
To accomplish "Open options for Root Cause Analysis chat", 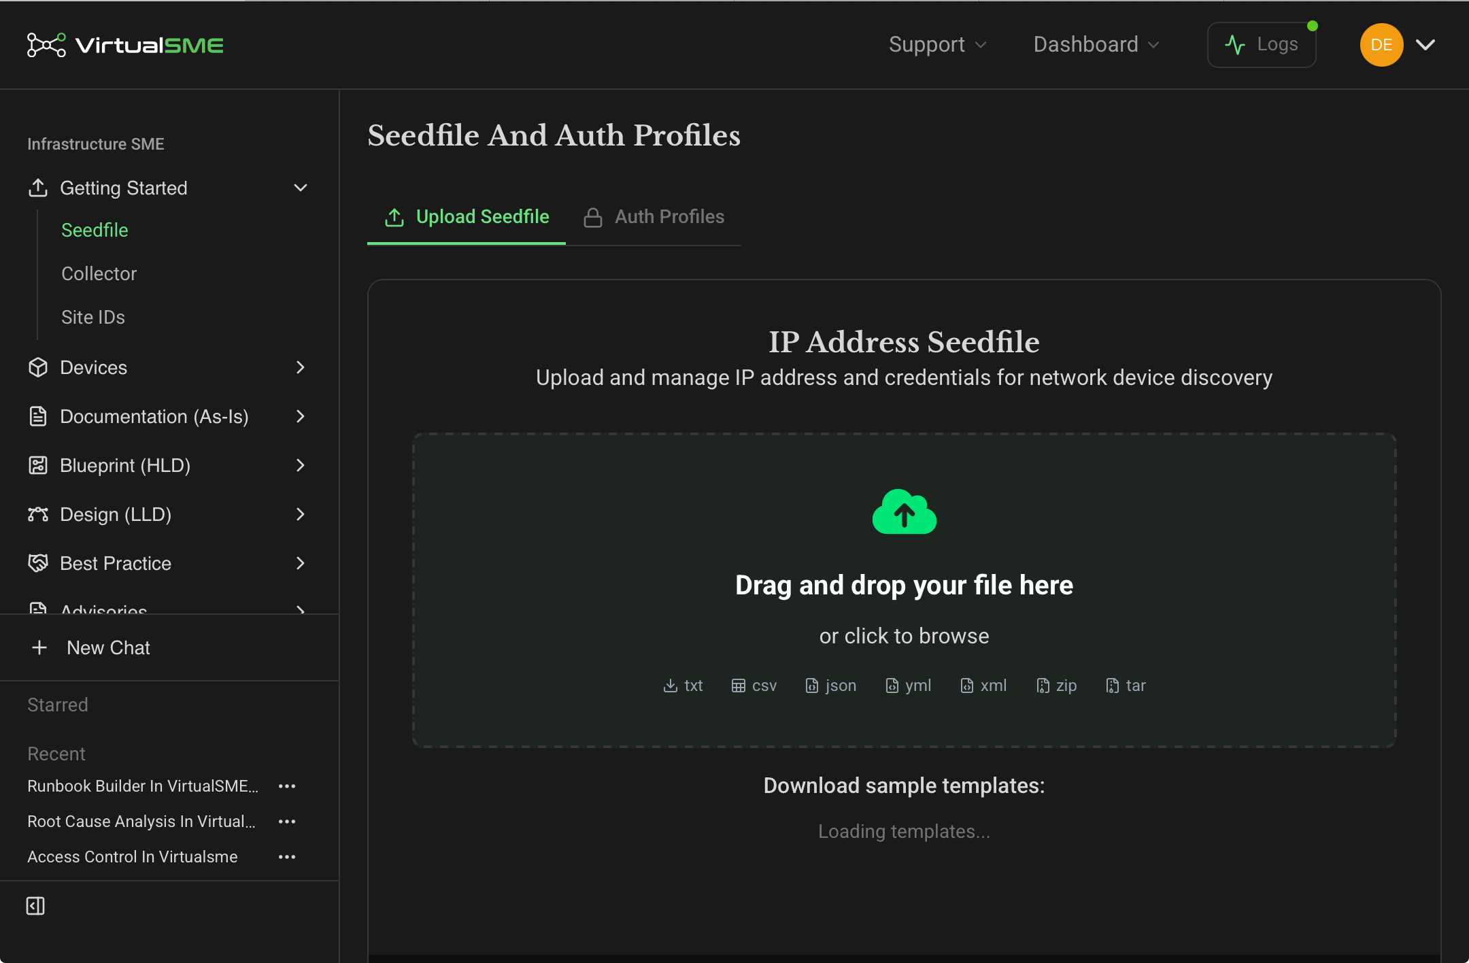I will [287, 822].
